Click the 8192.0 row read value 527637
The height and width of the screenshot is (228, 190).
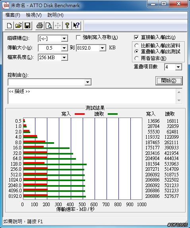[x=171, y=196]
